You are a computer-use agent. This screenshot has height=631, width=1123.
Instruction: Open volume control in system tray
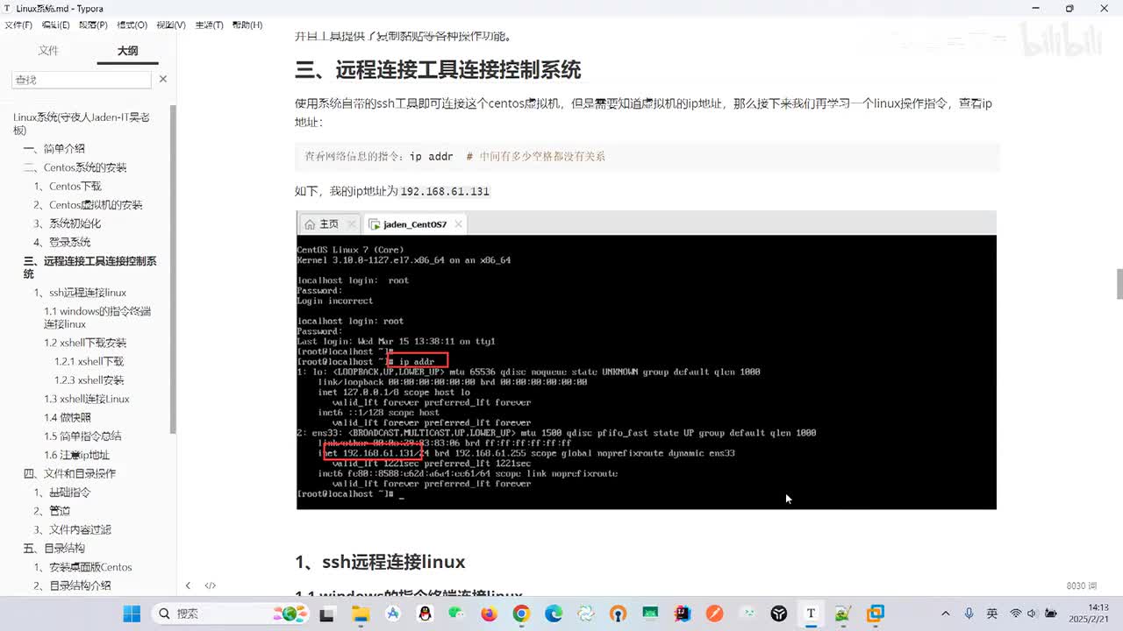1031,613
